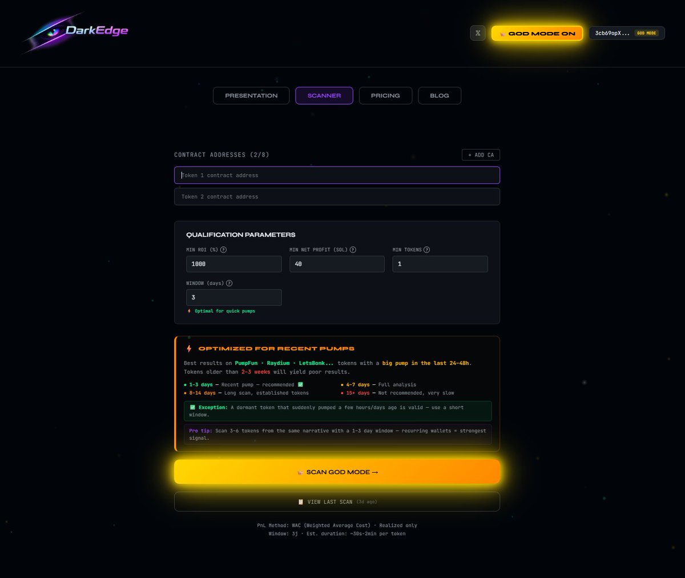685x578 pixels.
Task: Click the WINDOW (days) help icon
Action: tap(229, 283)
